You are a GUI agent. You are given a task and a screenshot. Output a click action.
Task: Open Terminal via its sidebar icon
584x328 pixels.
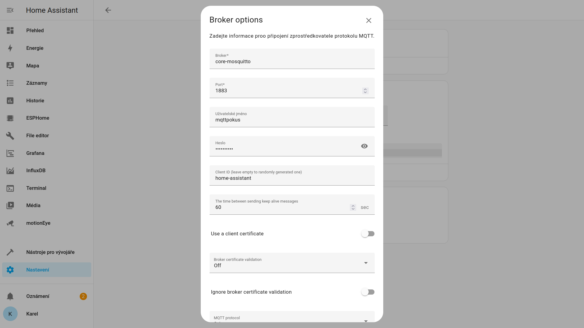click(10, 188)
